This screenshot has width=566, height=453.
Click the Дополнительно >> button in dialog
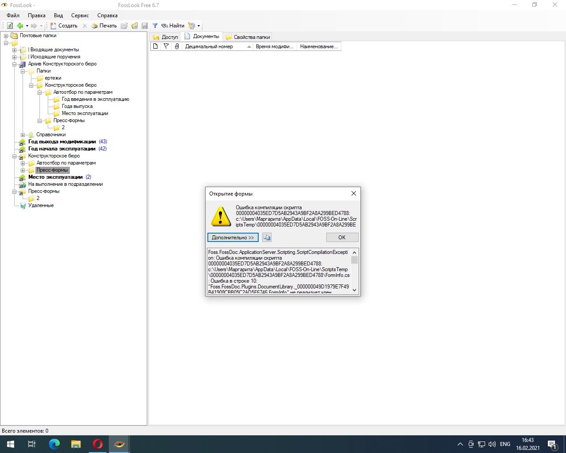[233, 238]
